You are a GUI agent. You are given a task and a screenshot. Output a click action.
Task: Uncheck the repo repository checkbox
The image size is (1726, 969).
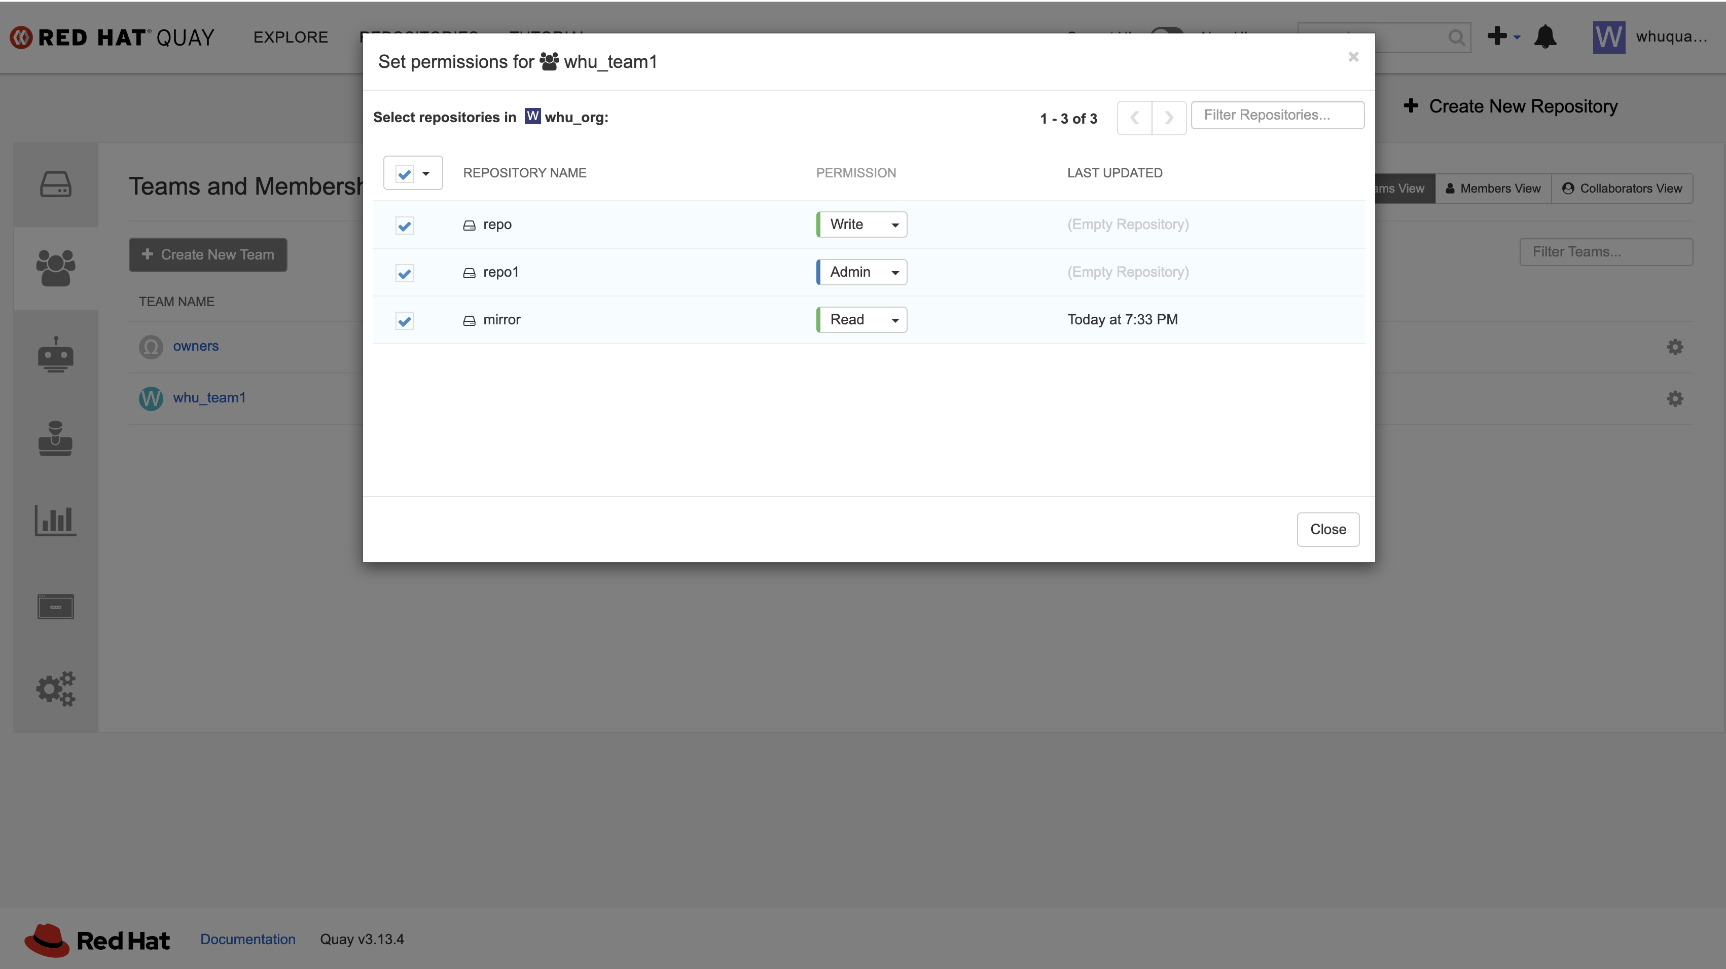[404, 226]
